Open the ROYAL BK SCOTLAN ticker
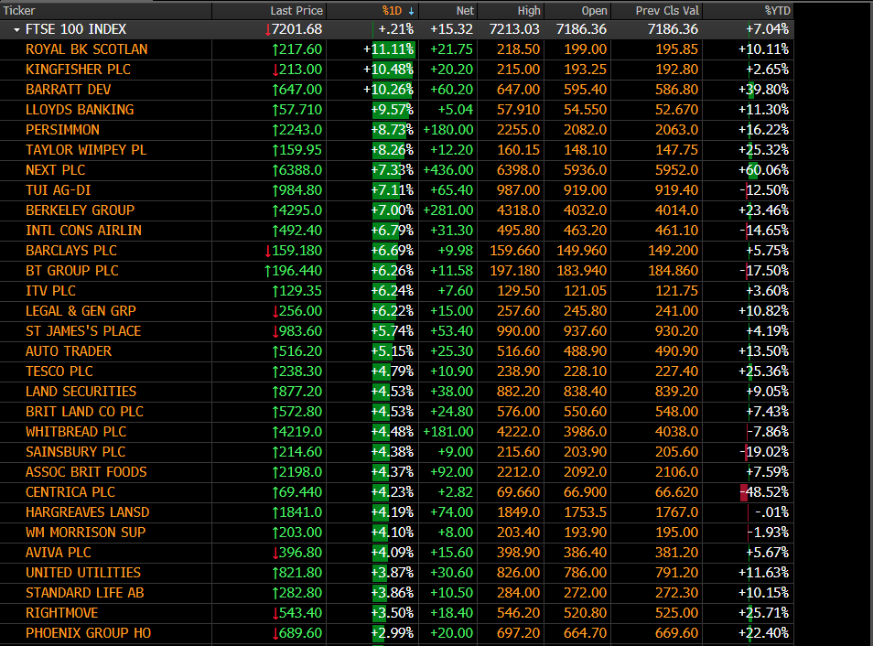The height and width of the screenshot is (646, 873). click(x=86, y=49)
